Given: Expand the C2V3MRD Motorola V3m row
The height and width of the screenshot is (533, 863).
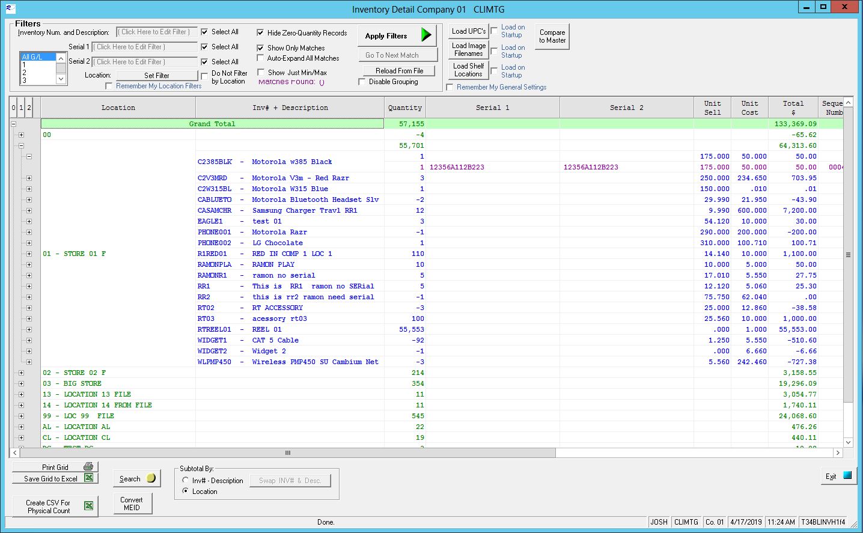Looking at the screenshot, I should 29,178.
